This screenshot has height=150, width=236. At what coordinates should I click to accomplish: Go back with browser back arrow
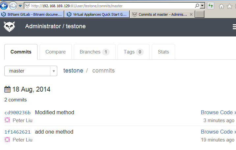coord(4,6)
